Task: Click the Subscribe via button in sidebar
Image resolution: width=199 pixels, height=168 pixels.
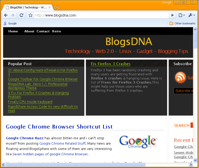Action: click(183, 91)
